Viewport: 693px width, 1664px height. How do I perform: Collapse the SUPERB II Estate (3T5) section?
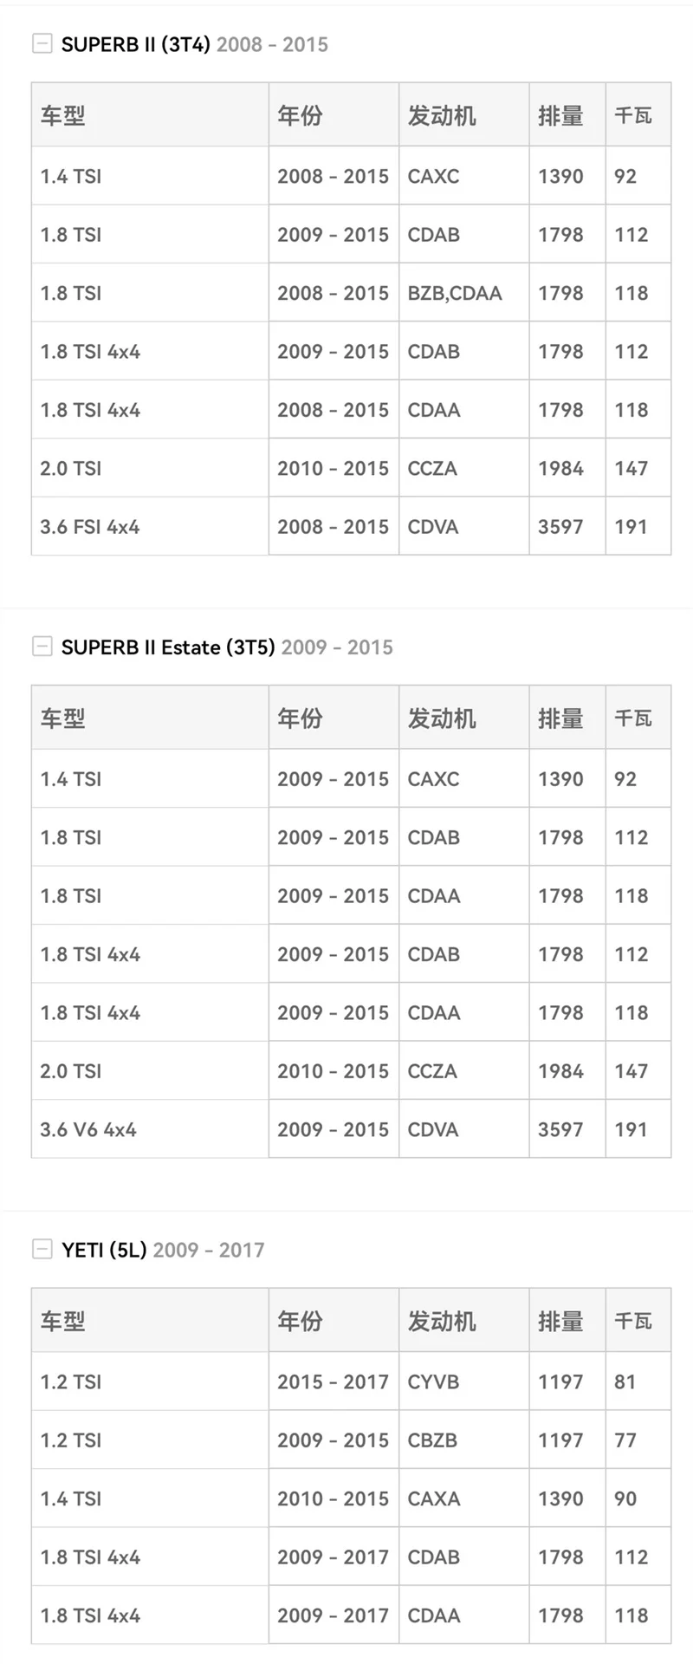point(42,646)
